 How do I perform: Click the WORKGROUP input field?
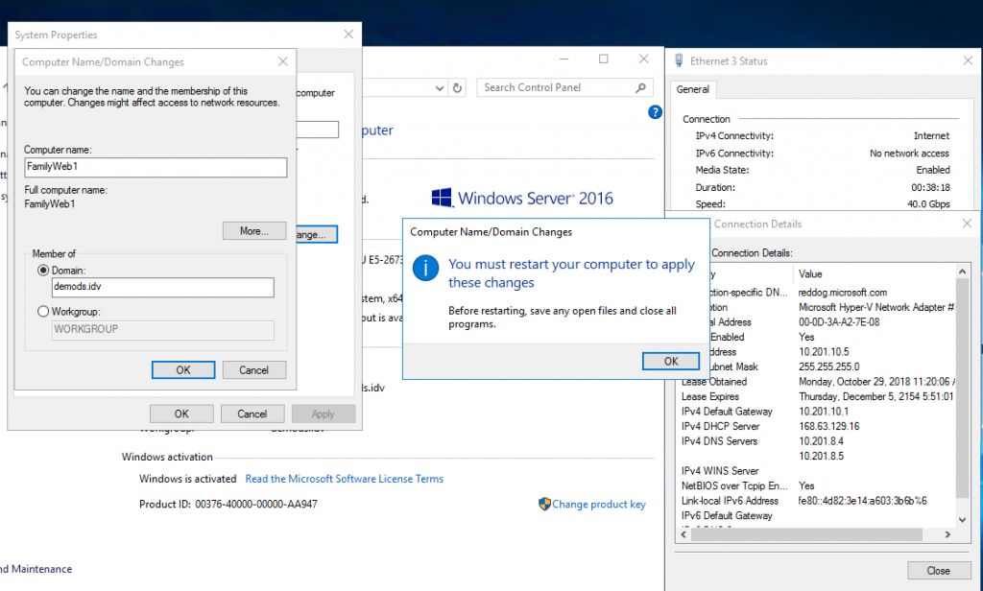click(163, 330)
